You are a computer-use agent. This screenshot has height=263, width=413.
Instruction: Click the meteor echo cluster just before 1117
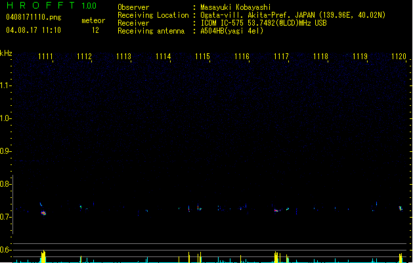point(276,210)
